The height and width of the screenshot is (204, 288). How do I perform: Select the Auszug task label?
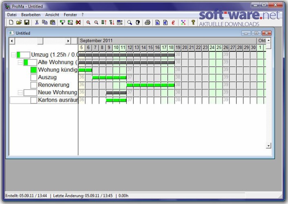(47, 78)
